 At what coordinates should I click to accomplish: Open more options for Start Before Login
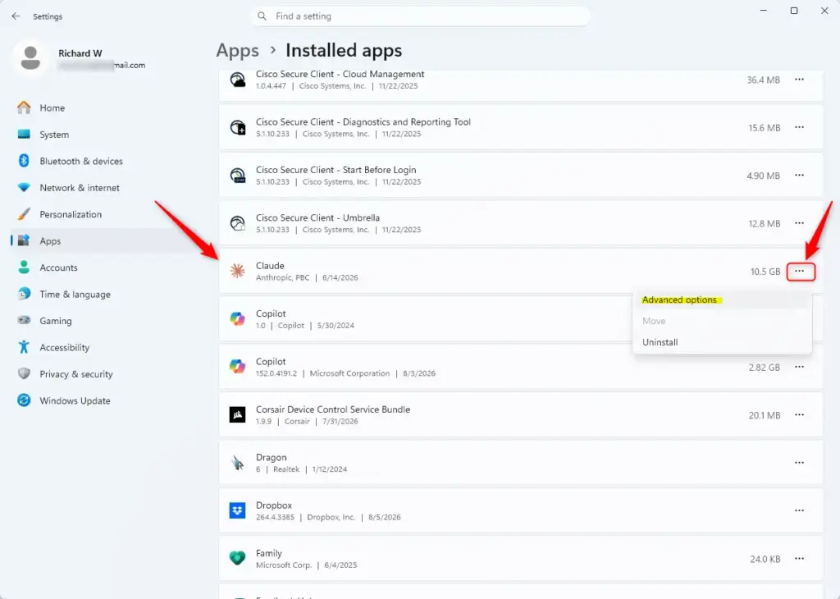[799, 176]
